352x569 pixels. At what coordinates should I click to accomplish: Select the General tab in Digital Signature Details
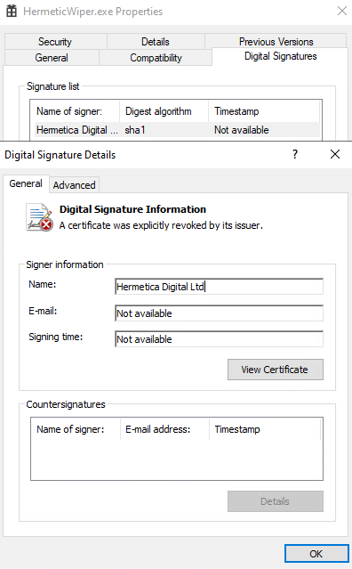26,183
